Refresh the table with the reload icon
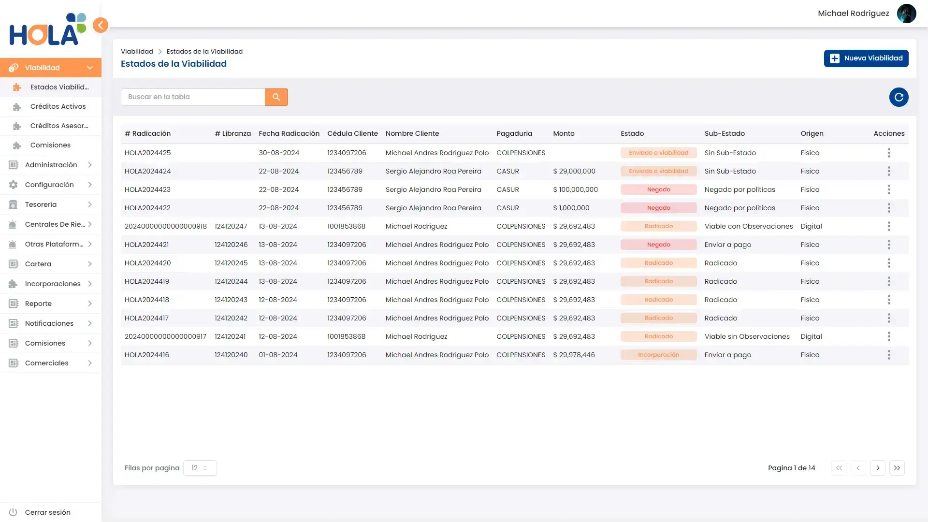This screenshot has height=522, width=928. pos(899,97)
